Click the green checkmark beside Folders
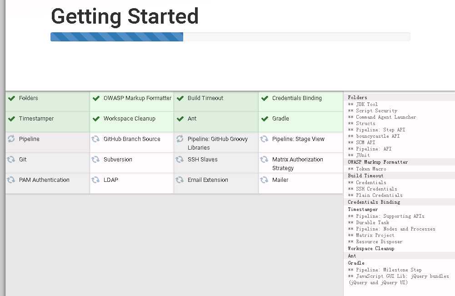 (x=12, y=98)
